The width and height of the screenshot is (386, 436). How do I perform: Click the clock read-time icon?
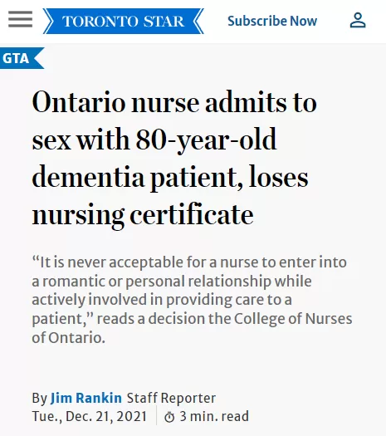[x=169, y=417]
